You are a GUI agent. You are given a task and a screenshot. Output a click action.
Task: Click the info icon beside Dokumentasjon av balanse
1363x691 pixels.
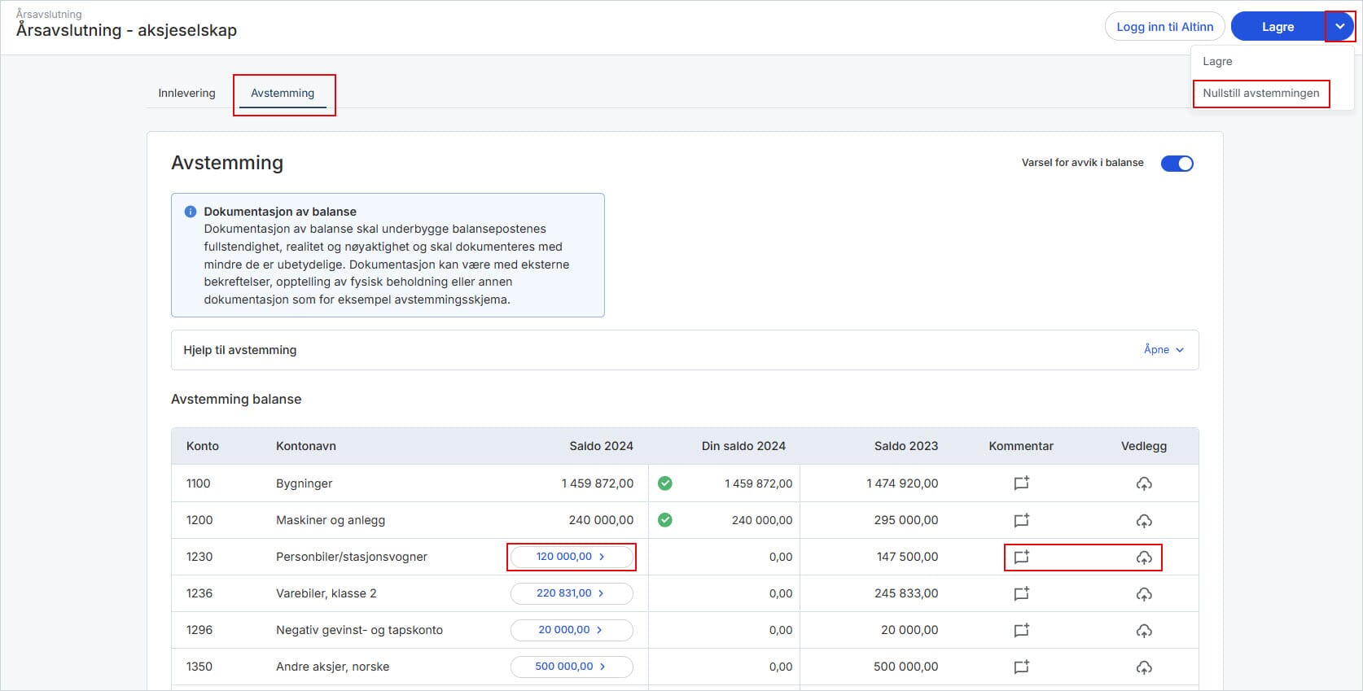pyautogui.click(x=191, y=212)
